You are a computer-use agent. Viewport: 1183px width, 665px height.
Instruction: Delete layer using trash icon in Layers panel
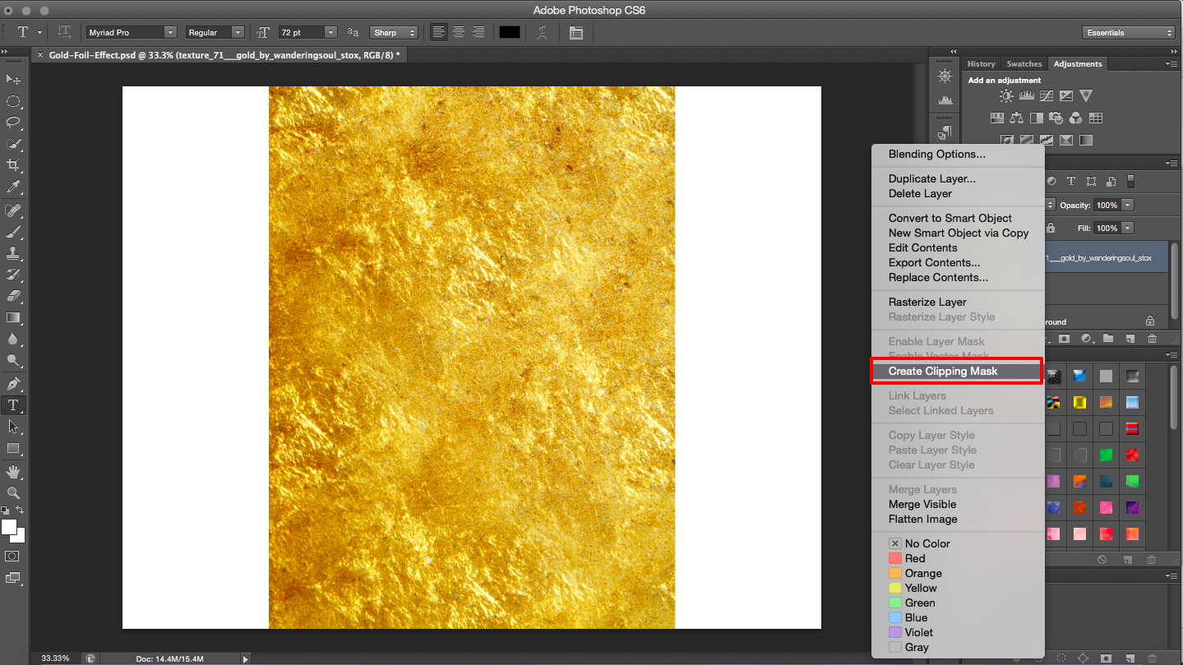click(1152, 339)
